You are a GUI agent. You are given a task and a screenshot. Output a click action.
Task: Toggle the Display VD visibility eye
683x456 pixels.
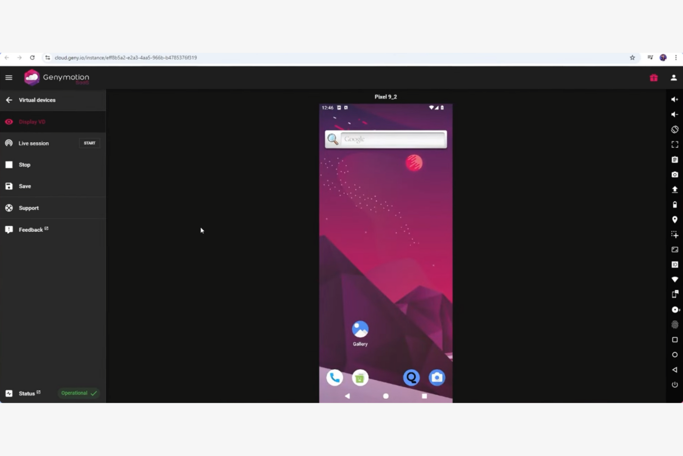[x=9, y=122]
